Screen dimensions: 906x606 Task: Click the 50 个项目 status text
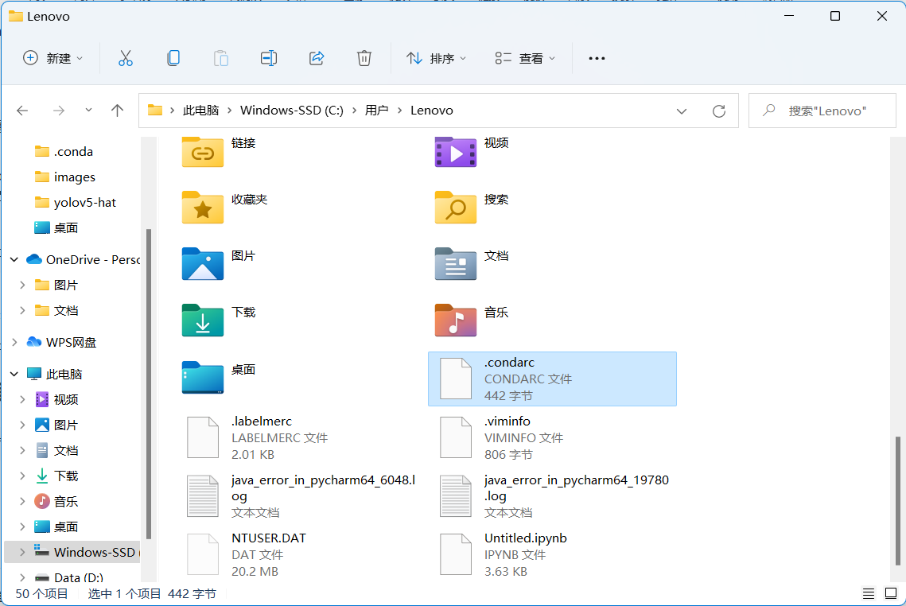(41, 594)
